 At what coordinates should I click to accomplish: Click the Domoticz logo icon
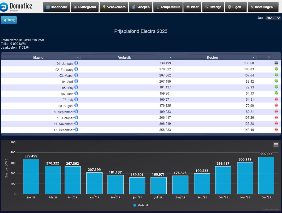pos(4,7)
